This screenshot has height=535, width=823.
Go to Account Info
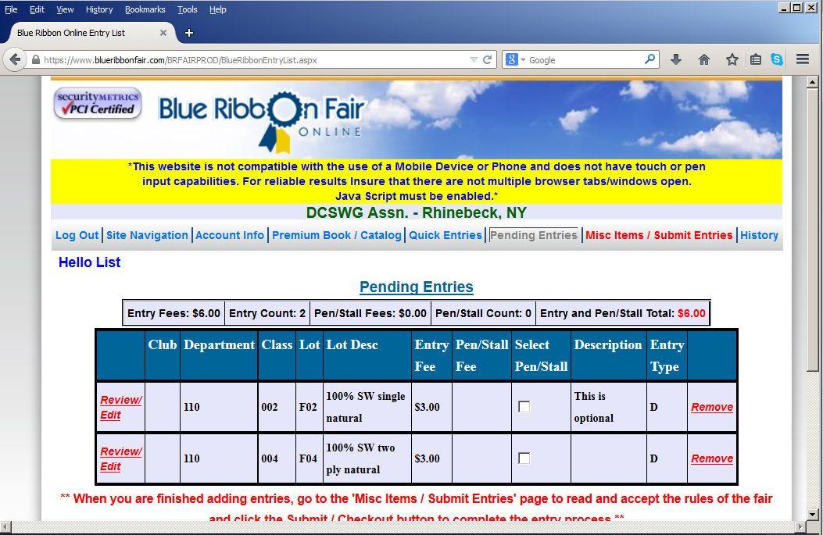pos(229,235)
